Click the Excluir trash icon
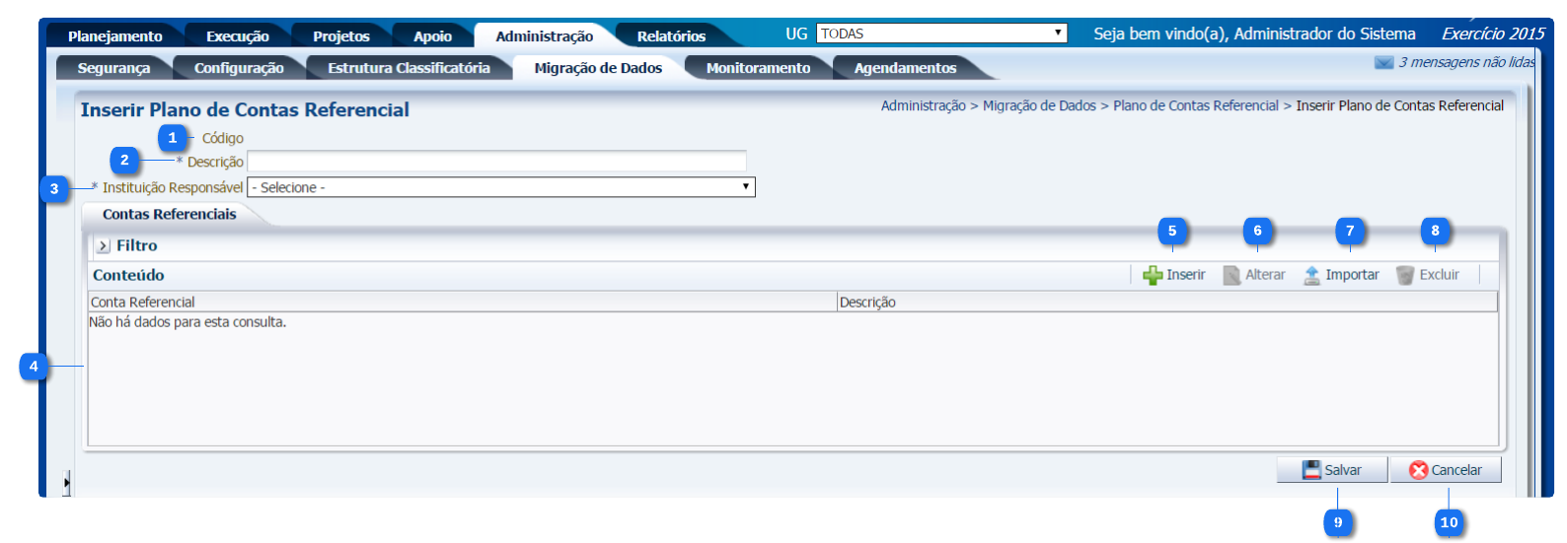The width and height of the screenshot is (1567, 543). click(1405, 276)
